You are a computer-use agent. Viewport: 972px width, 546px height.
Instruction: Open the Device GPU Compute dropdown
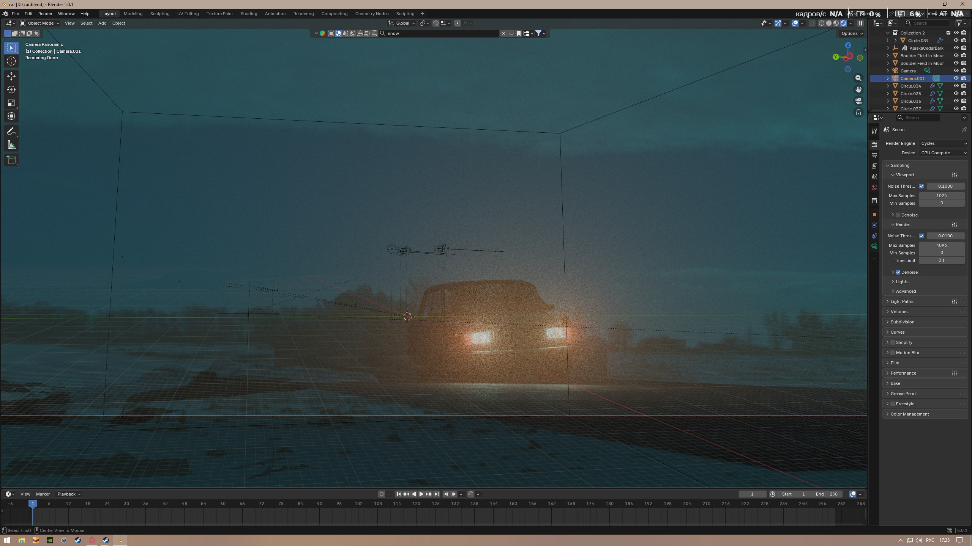click(x=944, y=153)
